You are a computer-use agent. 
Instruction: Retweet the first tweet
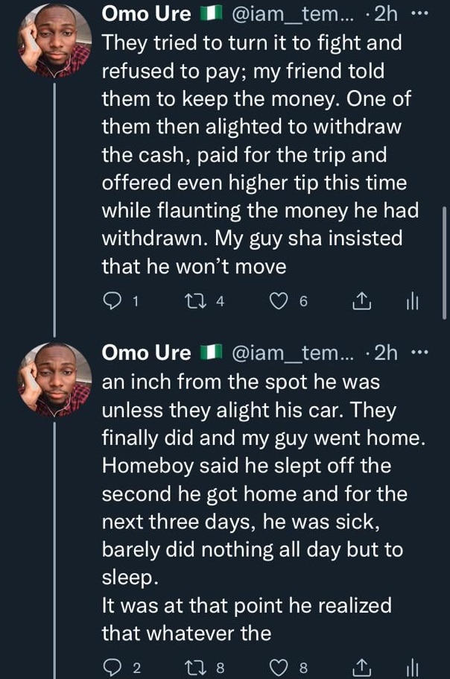coord(197,300)
